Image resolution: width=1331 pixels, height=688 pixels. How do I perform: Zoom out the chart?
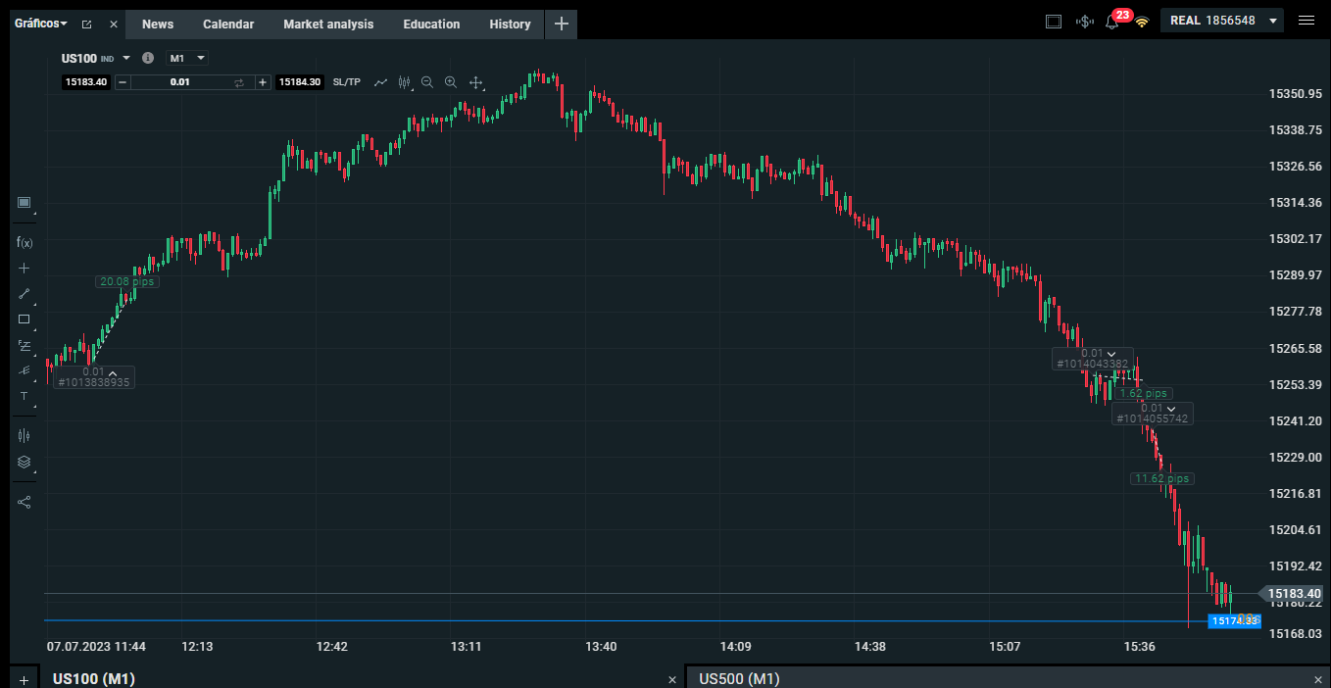427,82
